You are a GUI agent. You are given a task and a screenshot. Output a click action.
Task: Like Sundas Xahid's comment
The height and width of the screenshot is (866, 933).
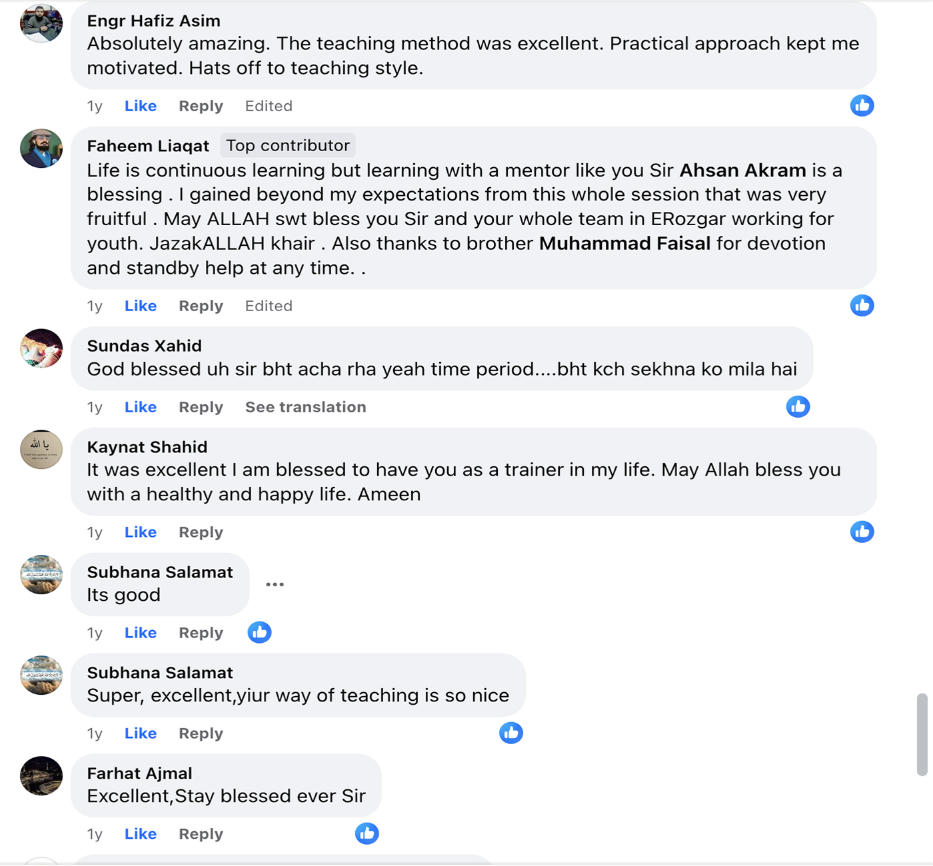click(141, 407)
